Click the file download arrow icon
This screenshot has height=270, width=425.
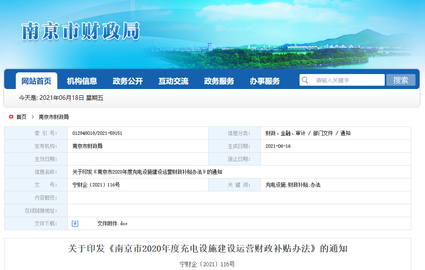click(75, 223)
